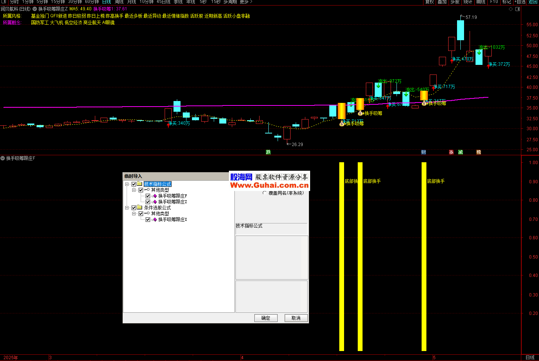Screen dimensions: 539x361
Task: Switch to 多周期 tab
Action: (230, 2)
